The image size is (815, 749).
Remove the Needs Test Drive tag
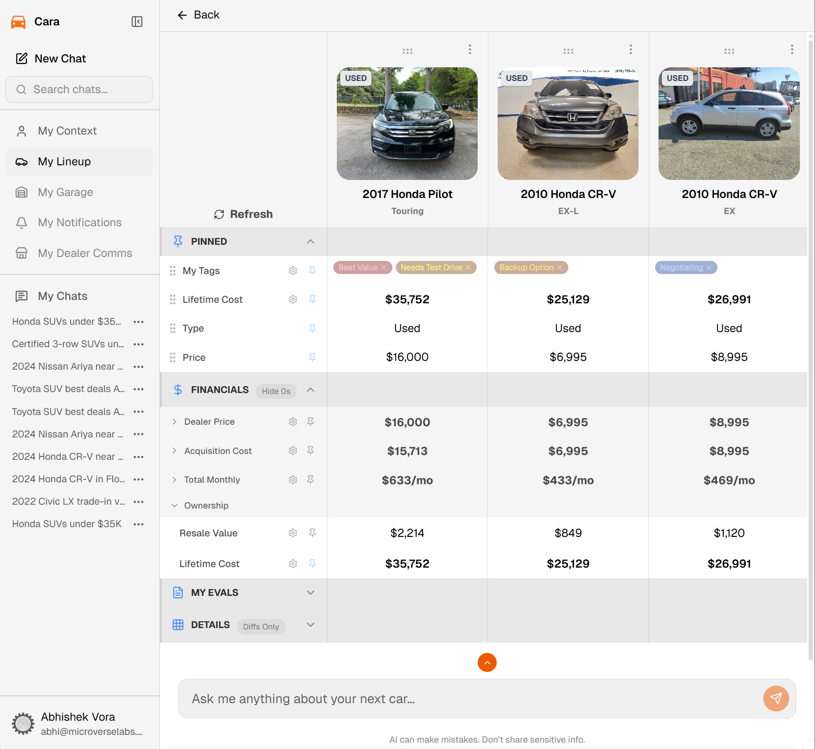468,267
